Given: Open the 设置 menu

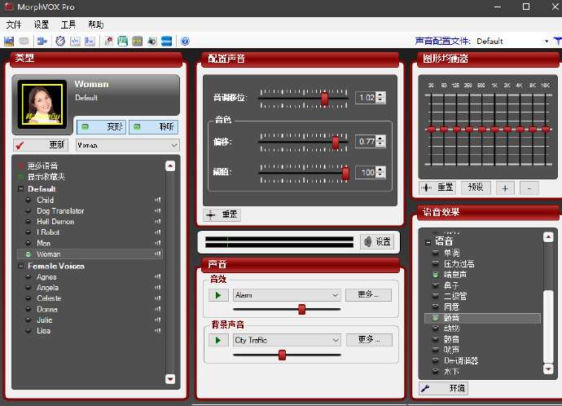Looking at the screenshot, I should (42, 24).
